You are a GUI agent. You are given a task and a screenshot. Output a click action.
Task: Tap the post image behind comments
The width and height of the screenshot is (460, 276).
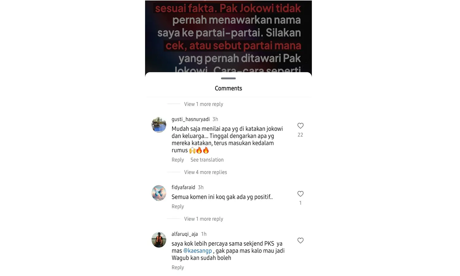228,36
